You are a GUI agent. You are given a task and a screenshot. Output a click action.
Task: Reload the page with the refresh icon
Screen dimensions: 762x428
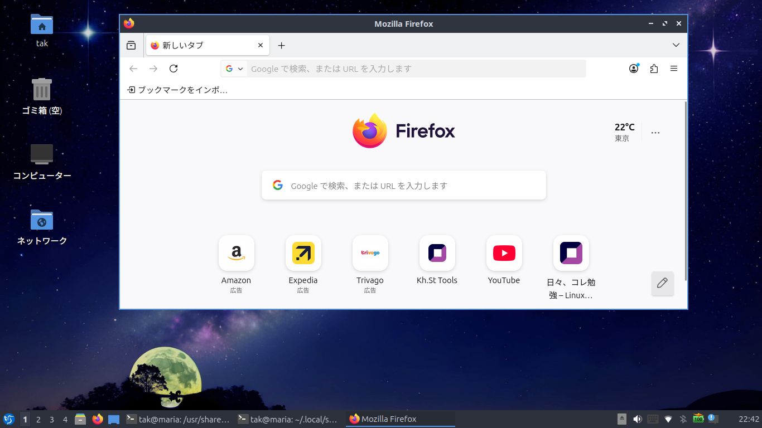pos(173,69)
